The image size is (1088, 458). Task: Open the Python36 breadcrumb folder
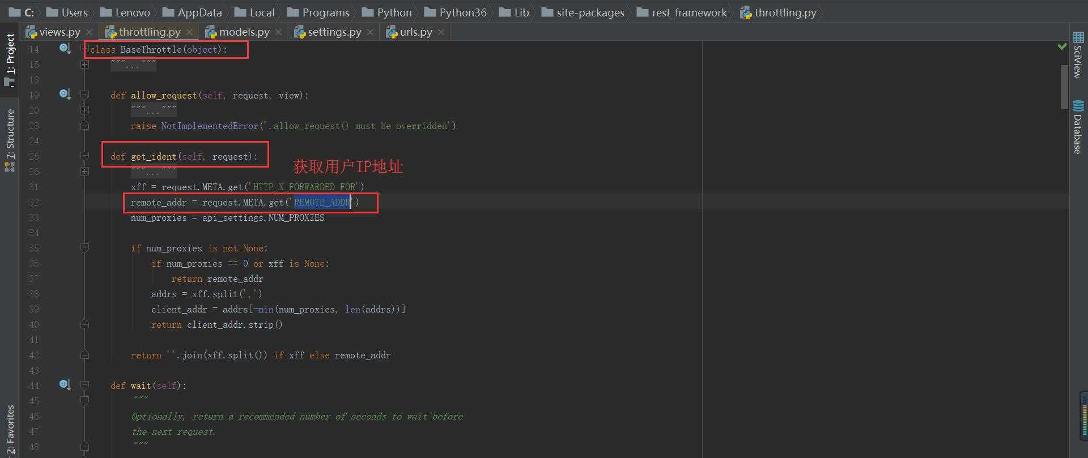[455, 12]
